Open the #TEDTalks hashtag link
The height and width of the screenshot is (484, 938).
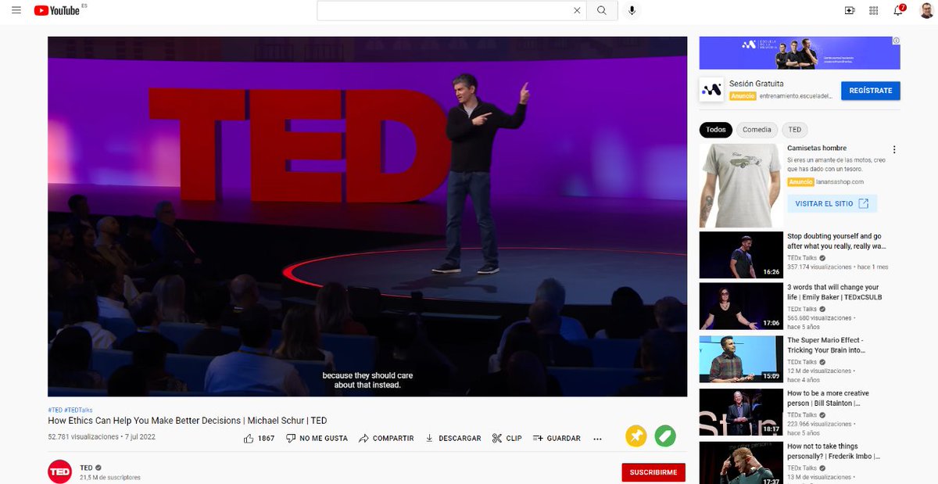tap(78, 410)
